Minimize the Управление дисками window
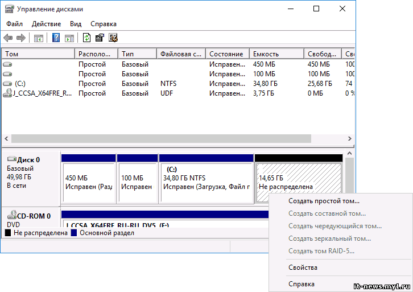 pyautogui.click(x=291, y=9)
